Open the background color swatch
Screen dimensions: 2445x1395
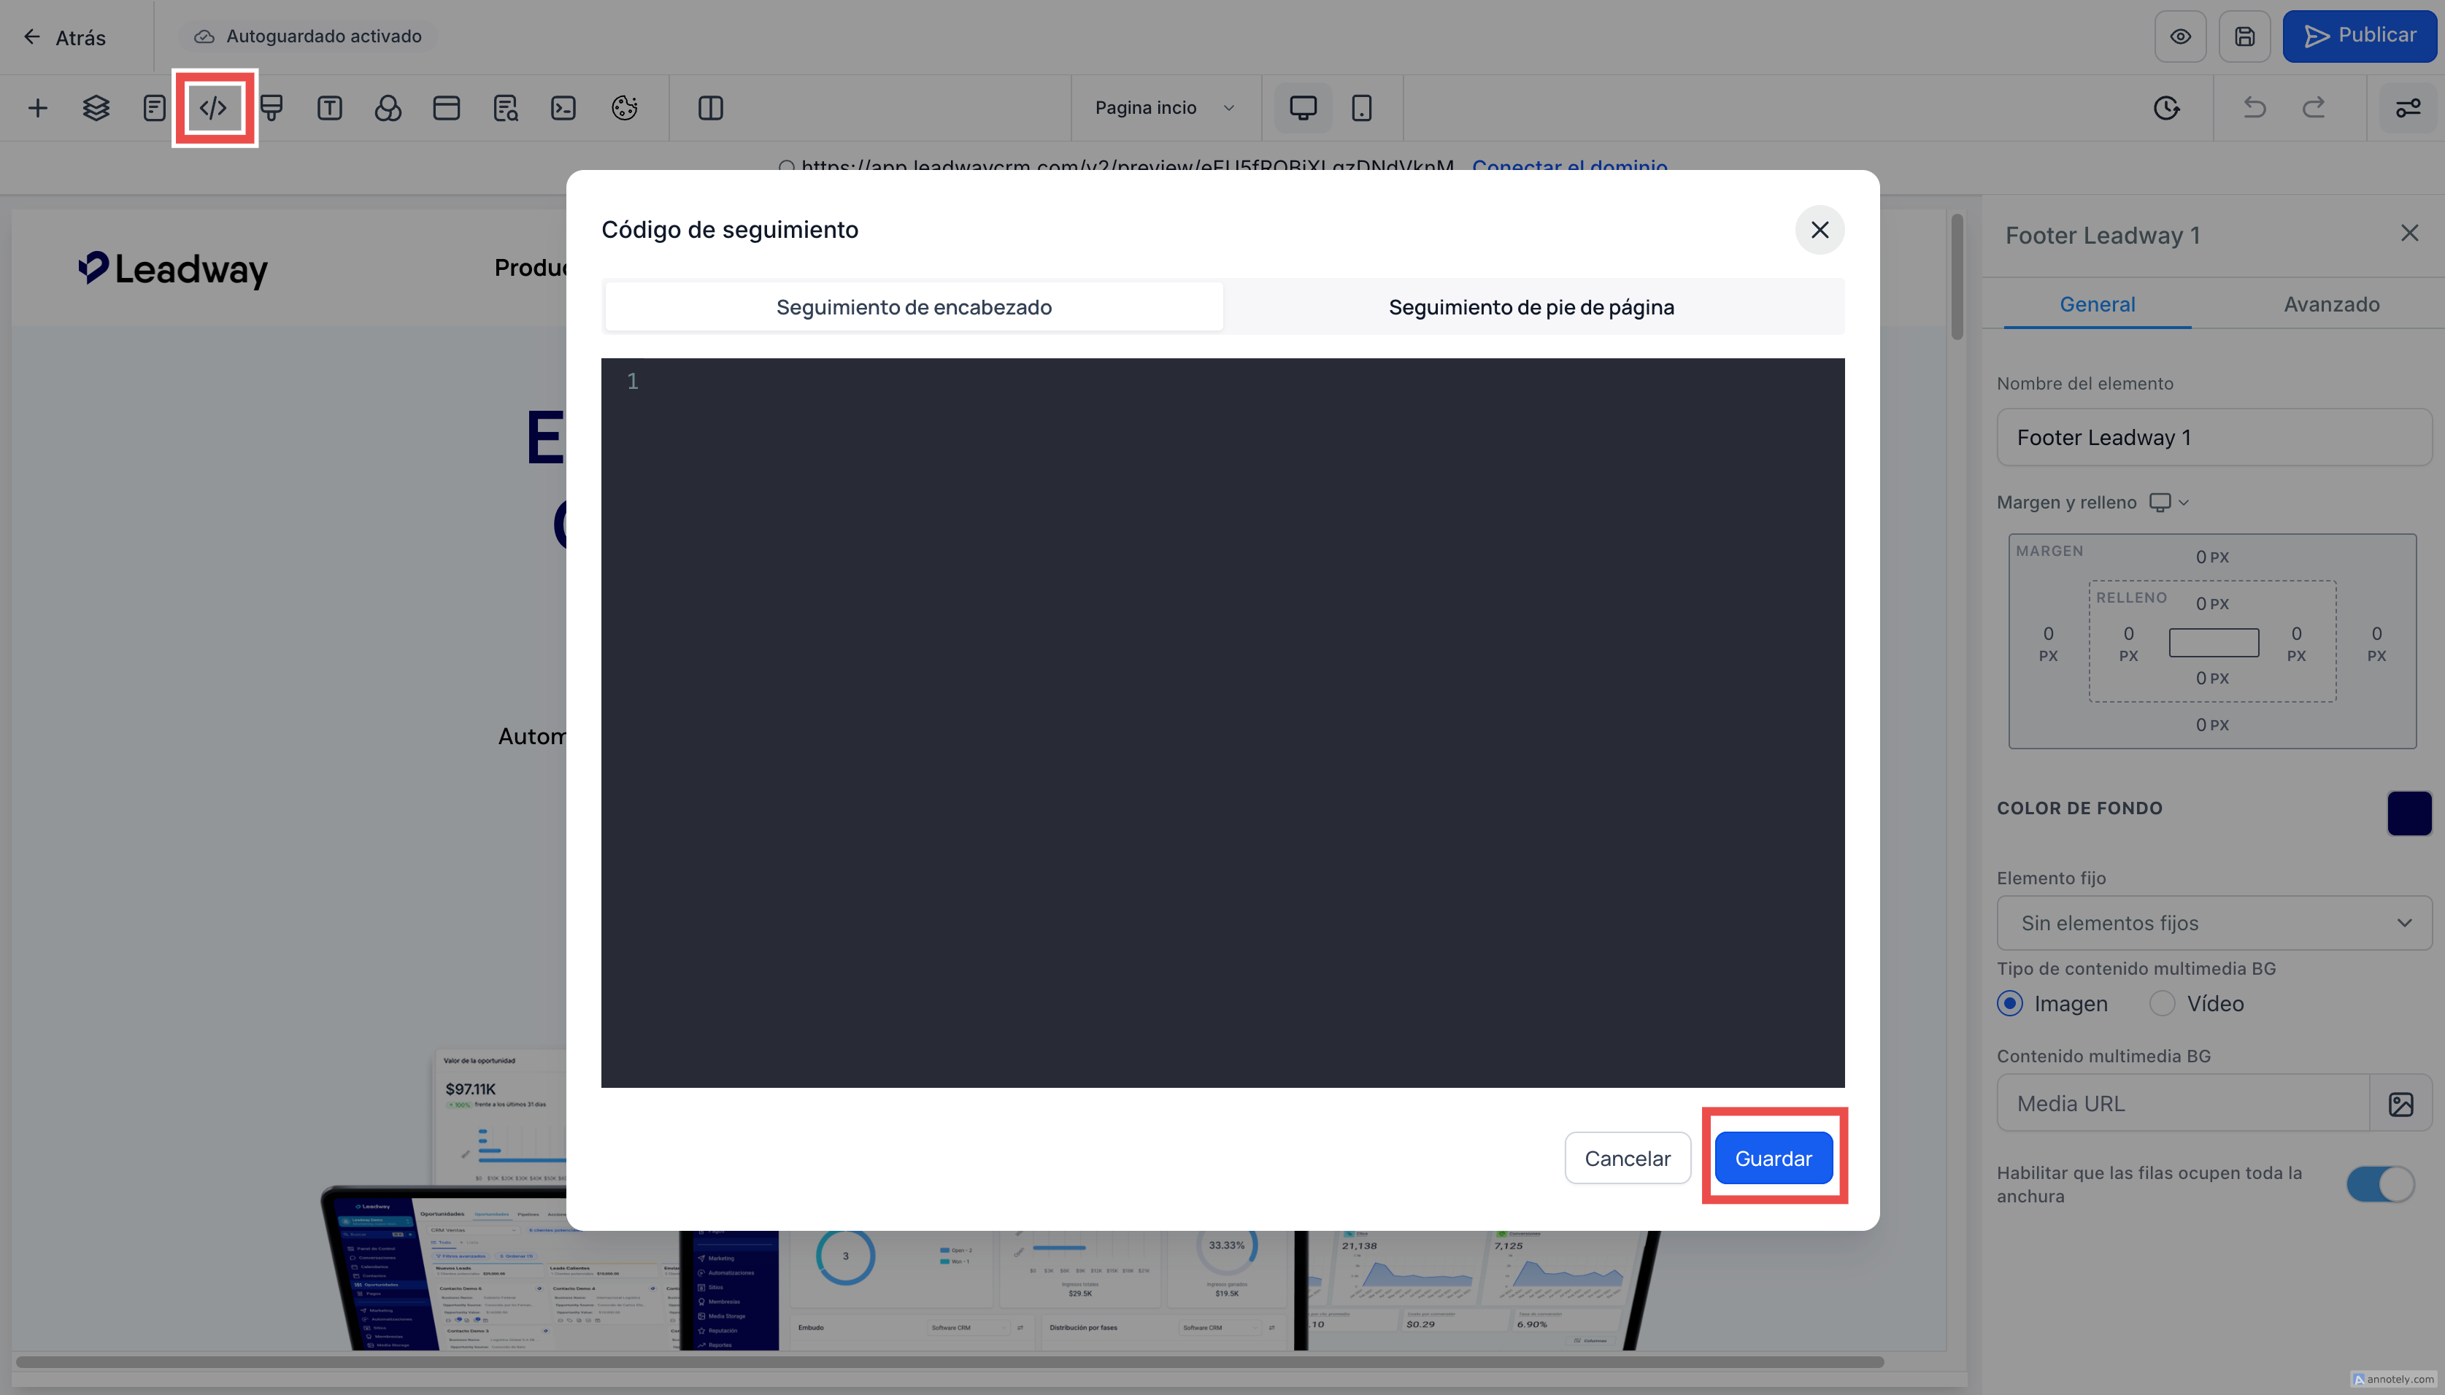pyautogui.click(x=2409, y=813)
